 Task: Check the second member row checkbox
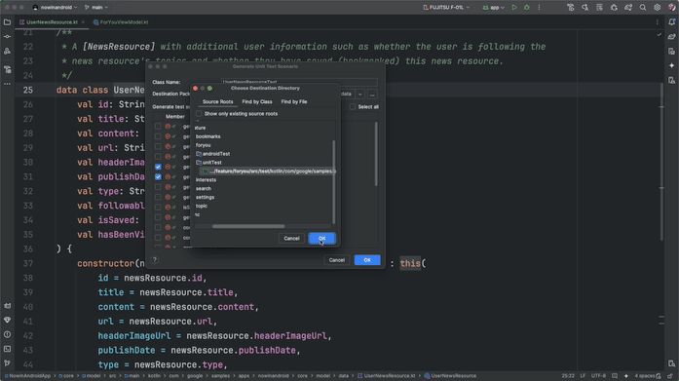pyautogui.click(x=158, y=136)
